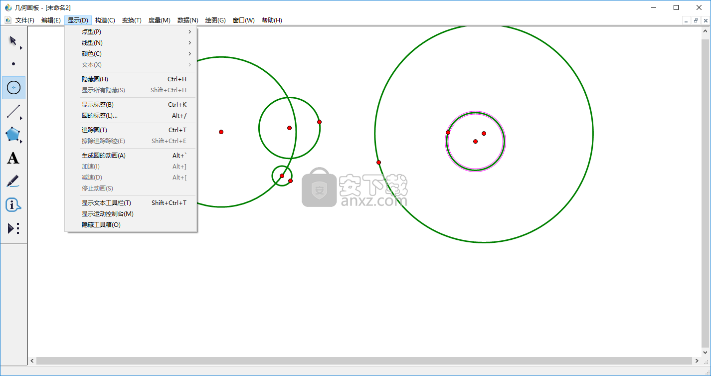Select center point of large left circle
Viewport: 711px width, 376px height.
pyautogui.click(x=221, y=132)
